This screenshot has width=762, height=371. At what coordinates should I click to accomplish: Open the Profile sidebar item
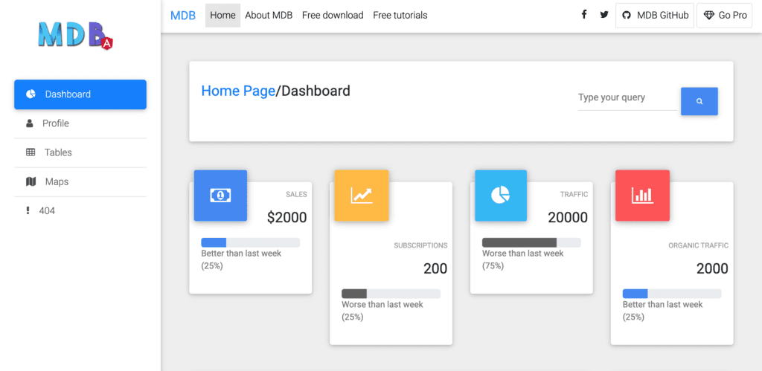(x=80, y=123)
